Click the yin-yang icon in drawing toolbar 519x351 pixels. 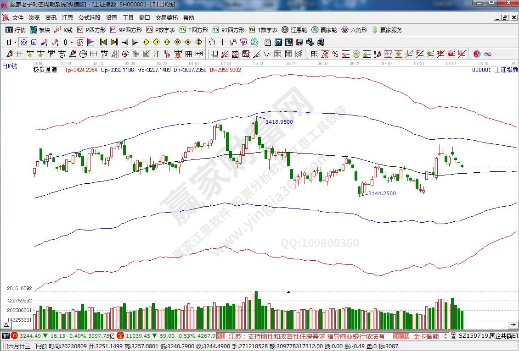click(x=477, y=54)
